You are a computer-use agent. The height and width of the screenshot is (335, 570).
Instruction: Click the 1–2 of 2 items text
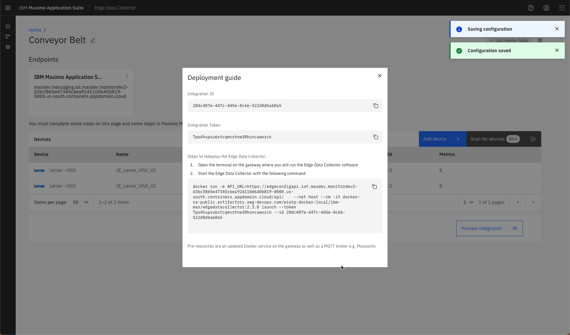(114, 202)
